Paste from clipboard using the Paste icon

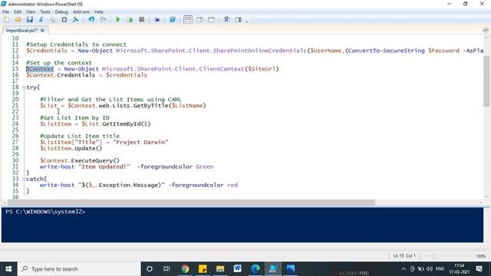pyautogui.click(x=64, y=20)
